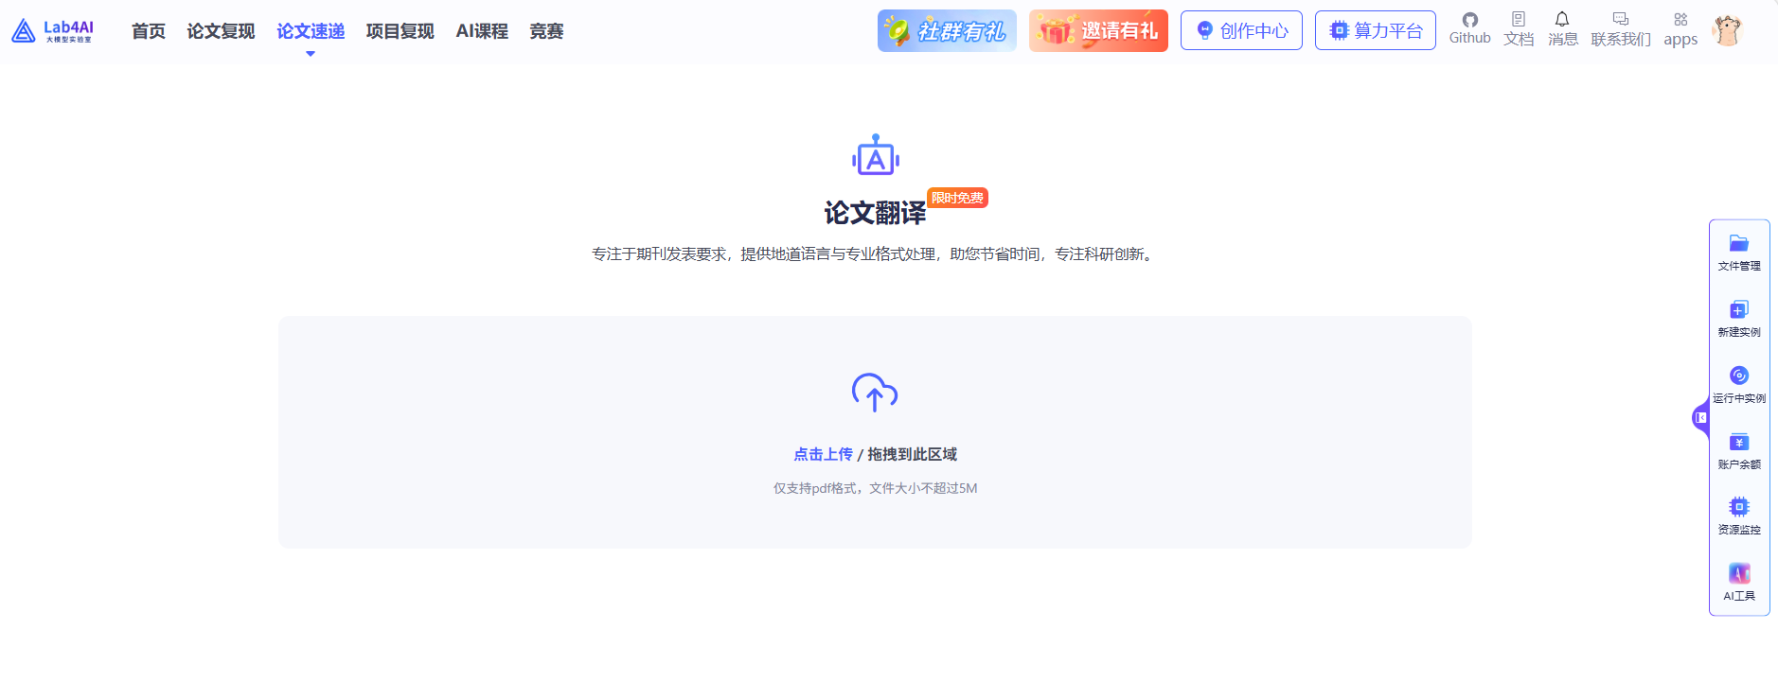The height and width of the screenshot is (682, 1778).
Task: Click the 点击上传 link
Action: coord(823,454)
